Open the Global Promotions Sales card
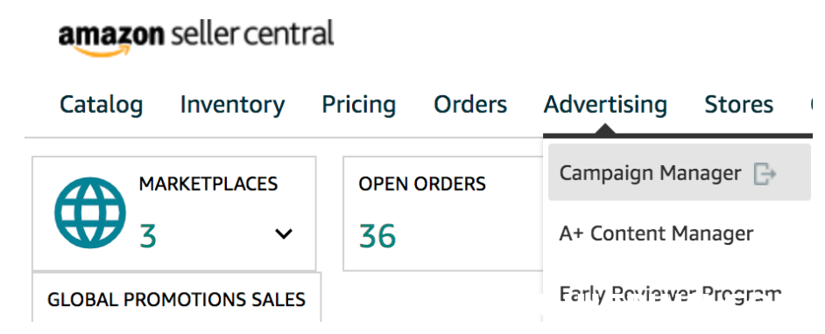This screenshot has width=825, height=334. click(176, 298)
